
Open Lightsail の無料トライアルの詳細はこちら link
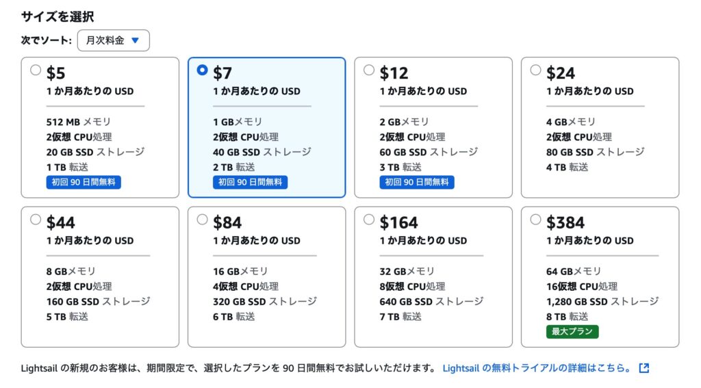[x=537, y=368]
